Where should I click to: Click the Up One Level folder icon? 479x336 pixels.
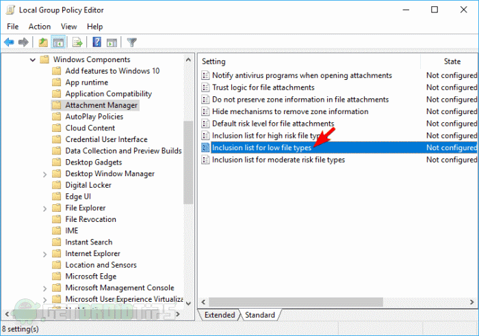click(44, 42)
